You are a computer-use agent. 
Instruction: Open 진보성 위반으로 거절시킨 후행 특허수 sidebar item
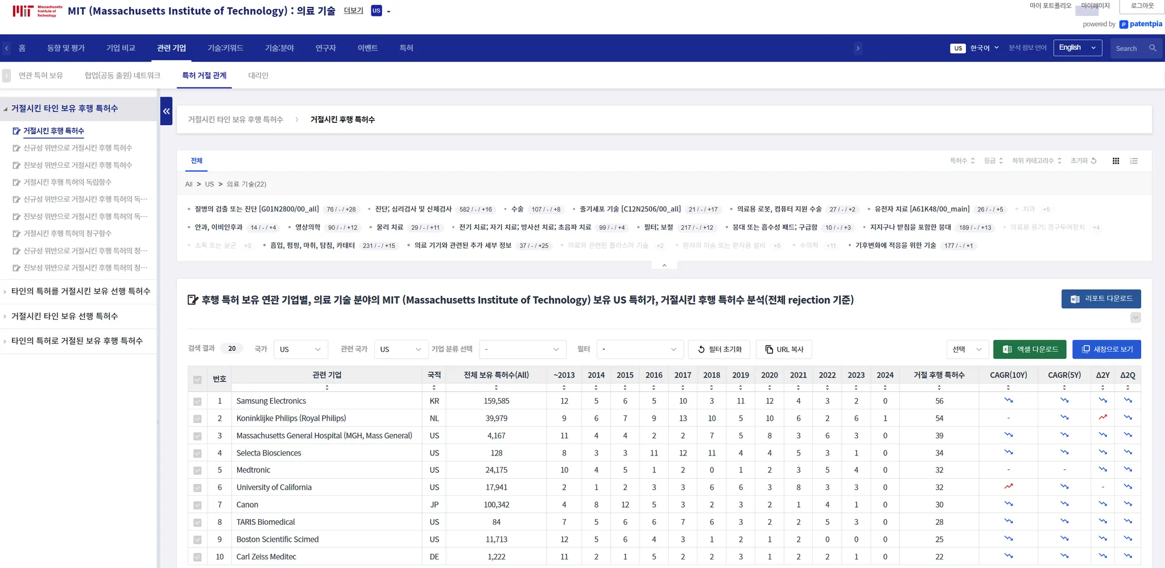pos(77,165)
